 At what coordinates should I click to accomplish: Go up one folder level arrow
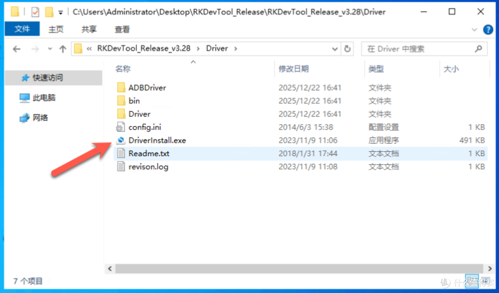(63, 49)
